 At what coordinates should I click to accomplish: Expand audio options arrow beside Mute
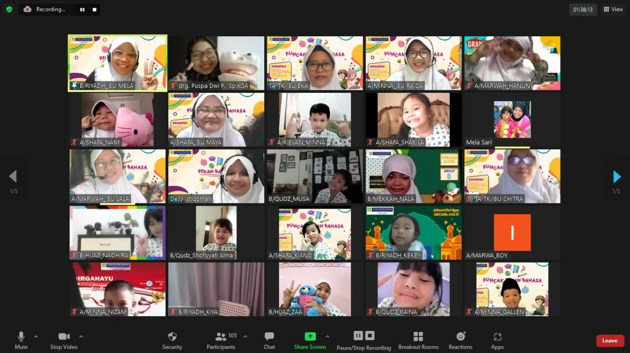pyautogui.click(x=36, y=336)
